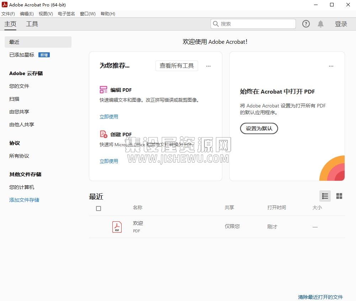Click the help question mark icon
The height and width of the screenshot is (301, 356).
[306, 24]
